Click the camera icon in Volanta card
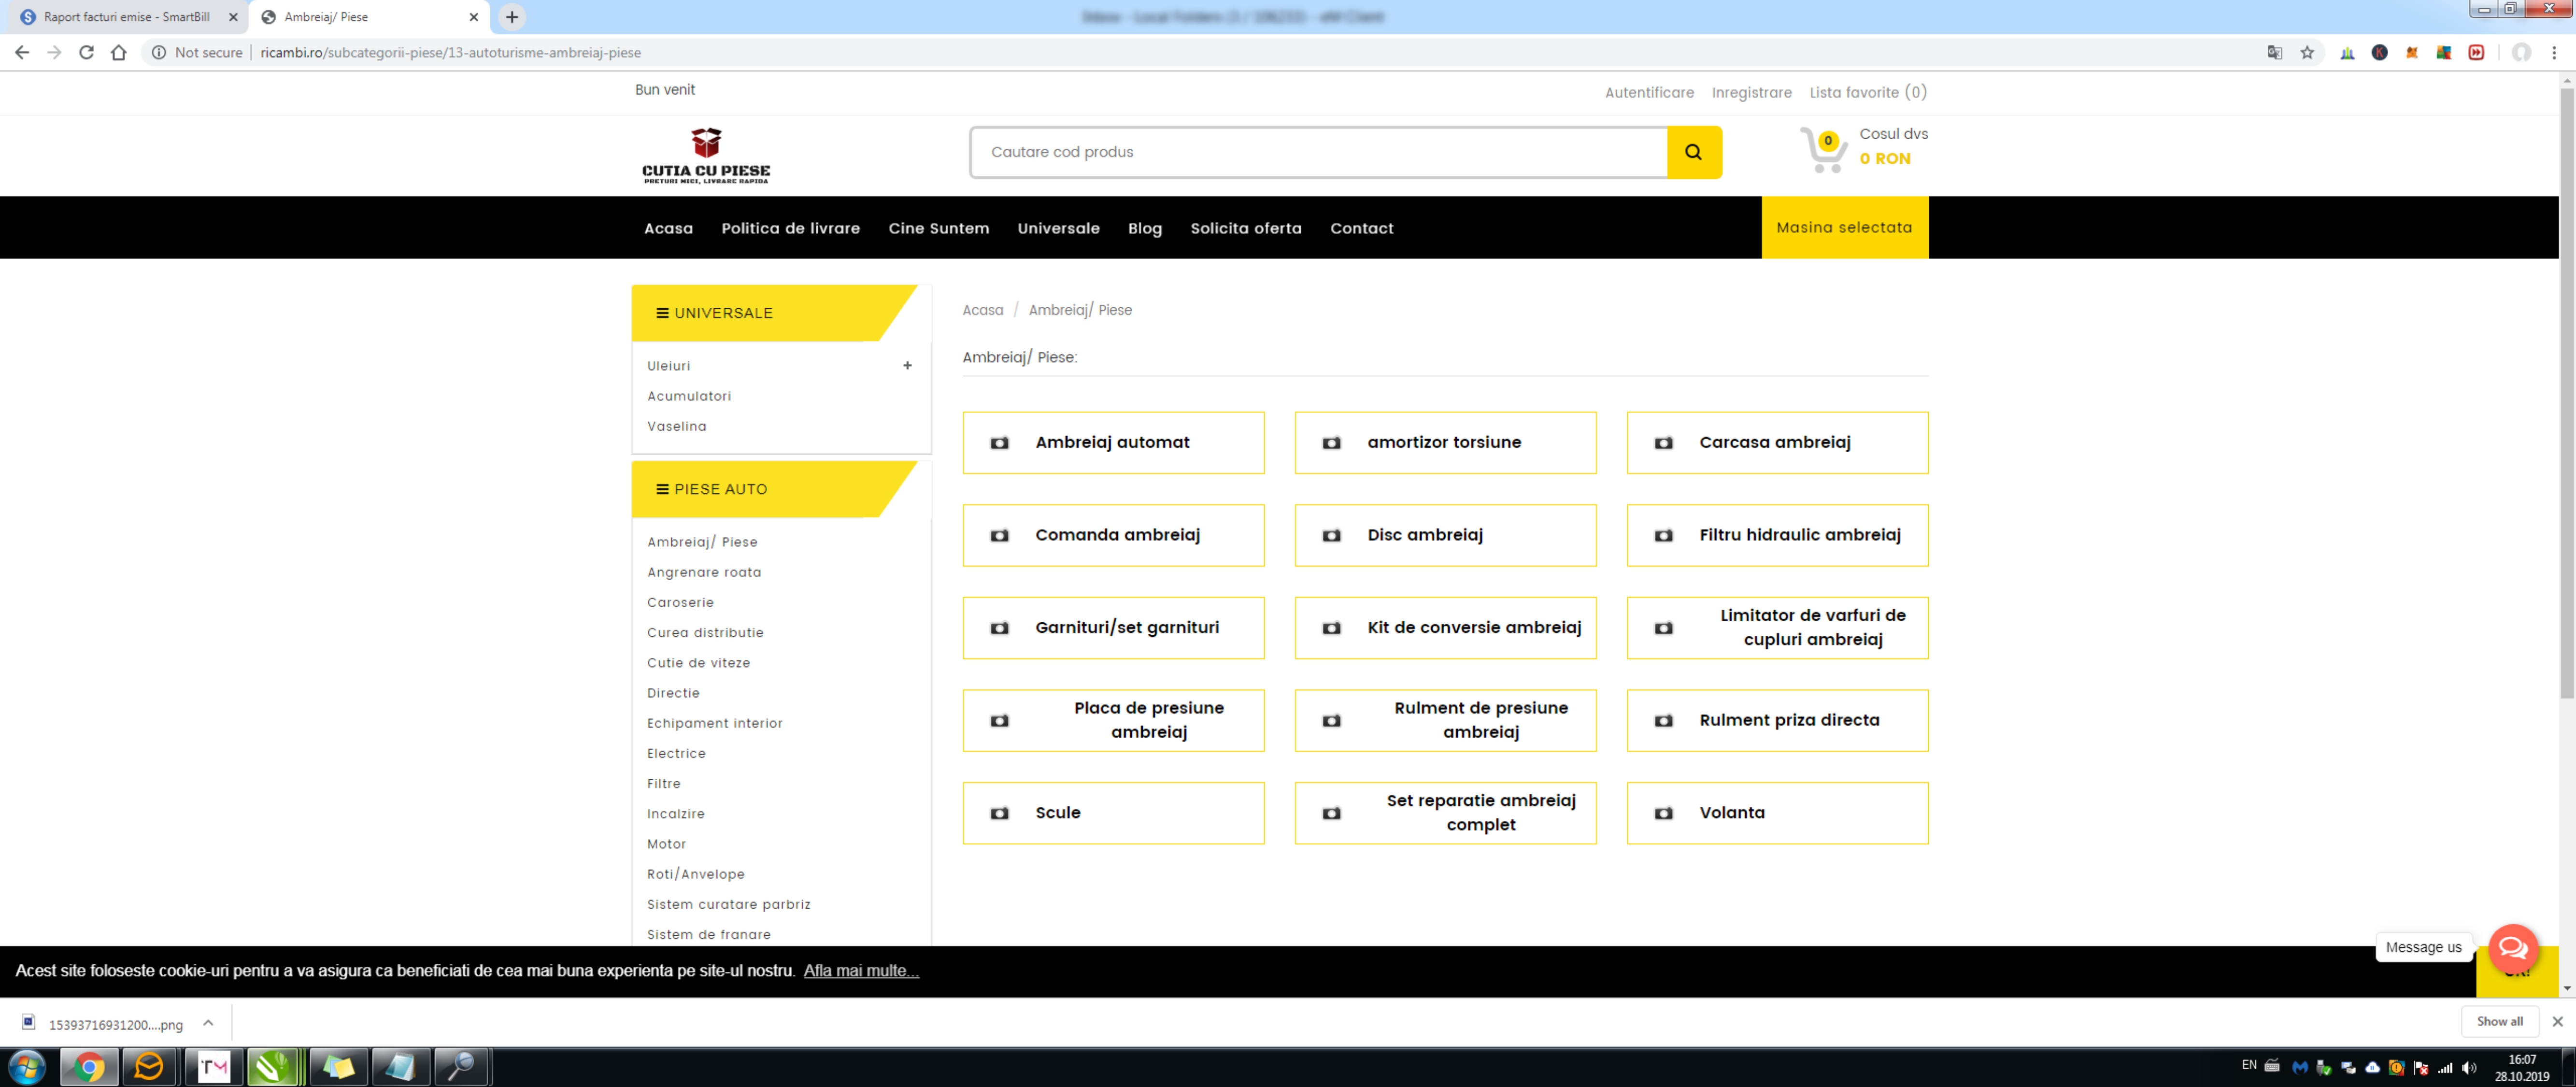 [1663, 813]
